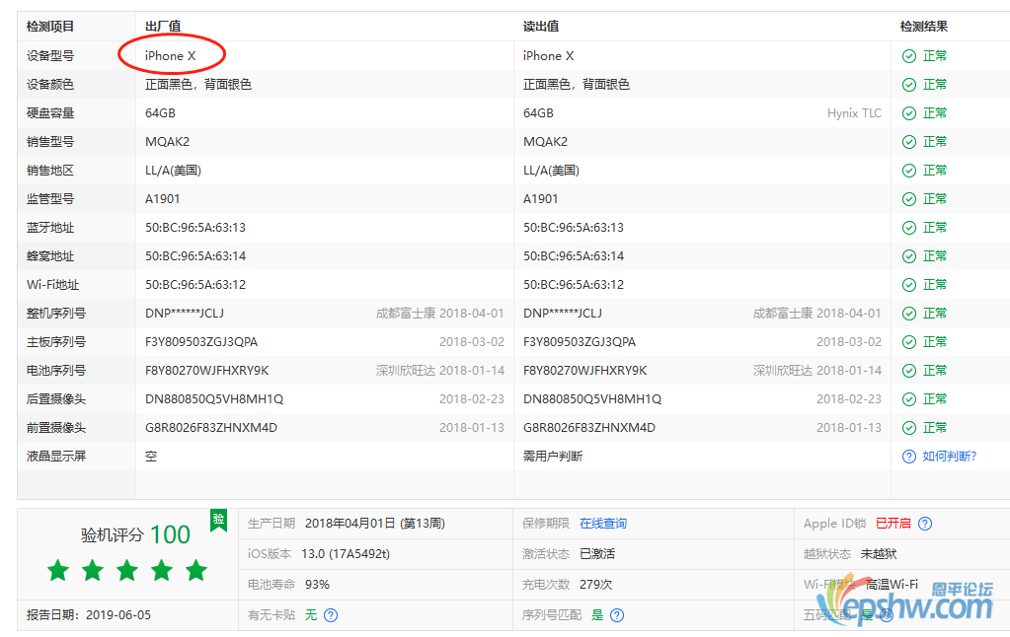Viewport: 1010px width, 637px height.
Task: Click the 已开启 Apple ID lock status
Action: coord(893,524)
